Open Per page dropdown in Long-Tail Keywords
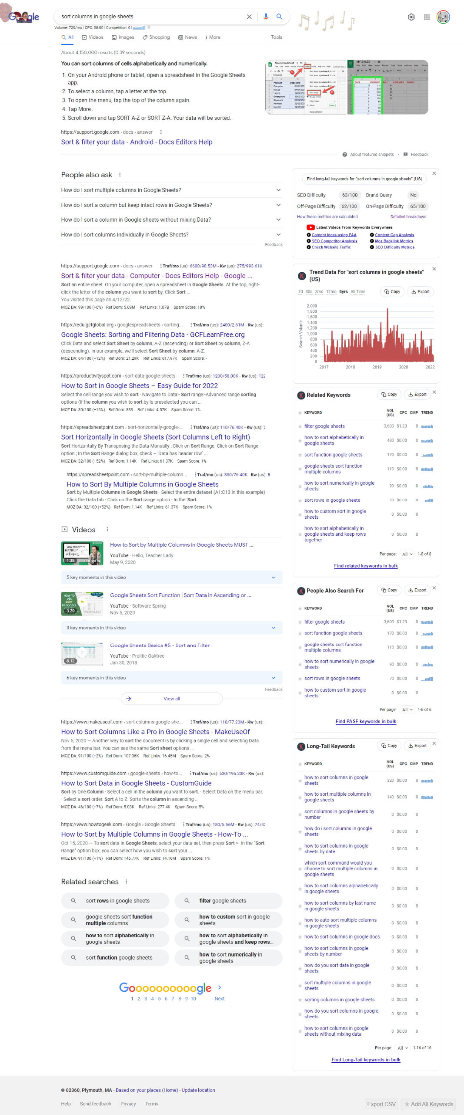Viewport: 464px width, 1115px height. click(x=403, y=1048)
